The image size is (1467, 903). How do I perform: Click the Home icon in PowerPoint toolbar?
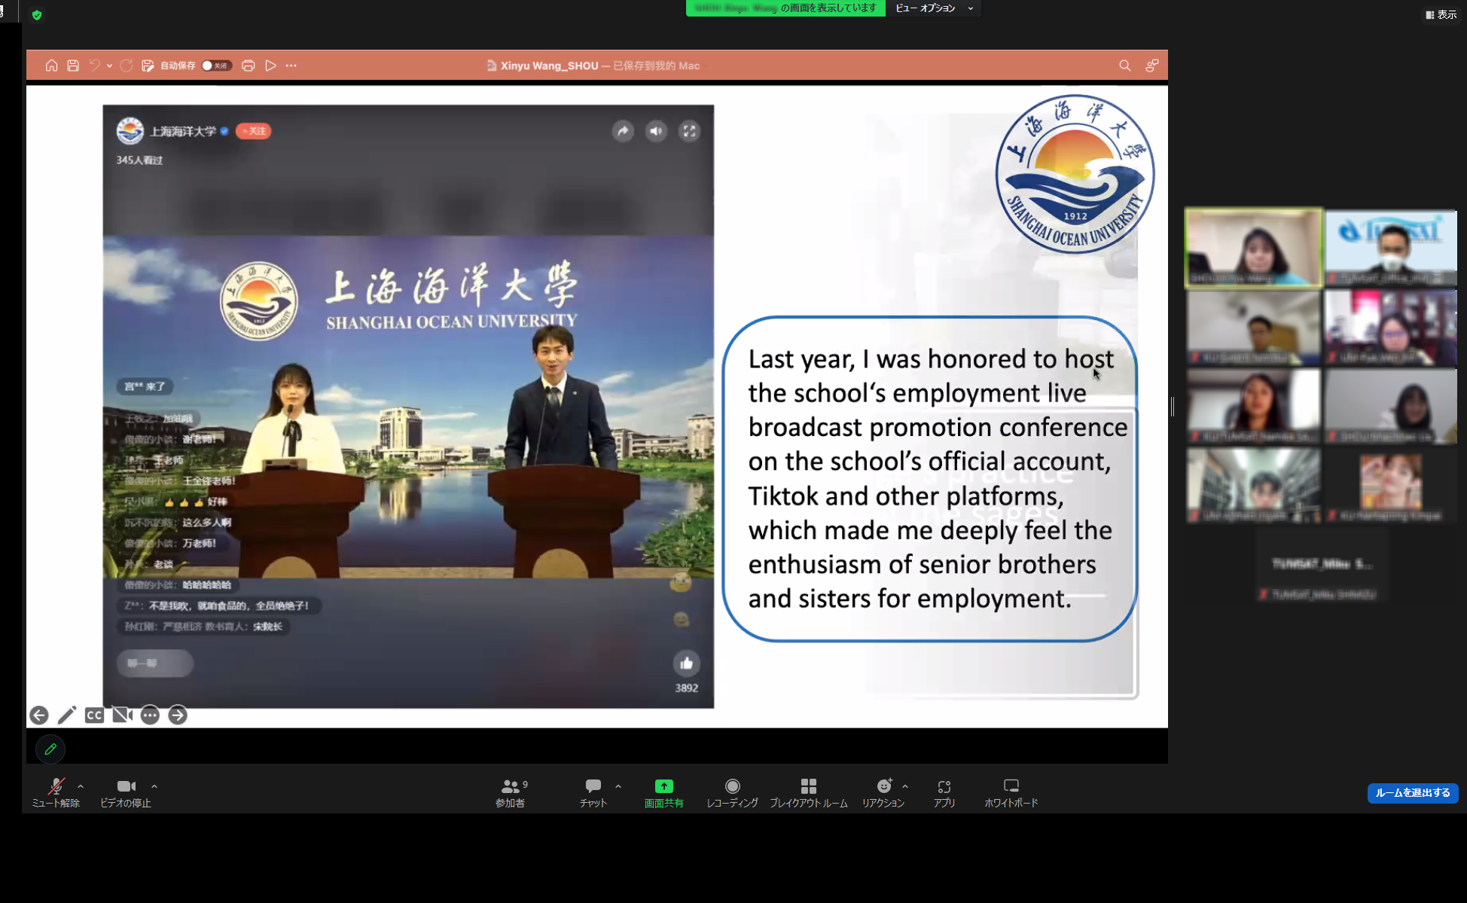coord(51,66)
